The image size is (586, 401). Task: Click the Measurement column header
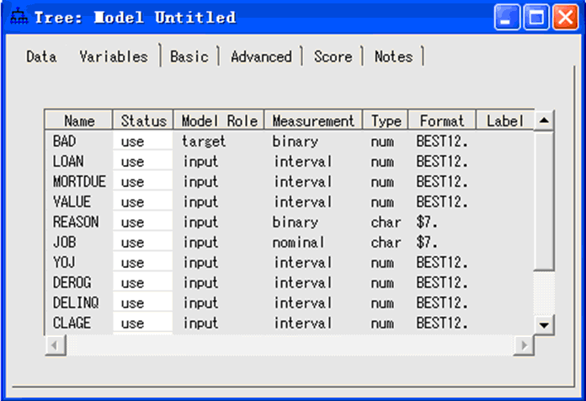(312, 121)
